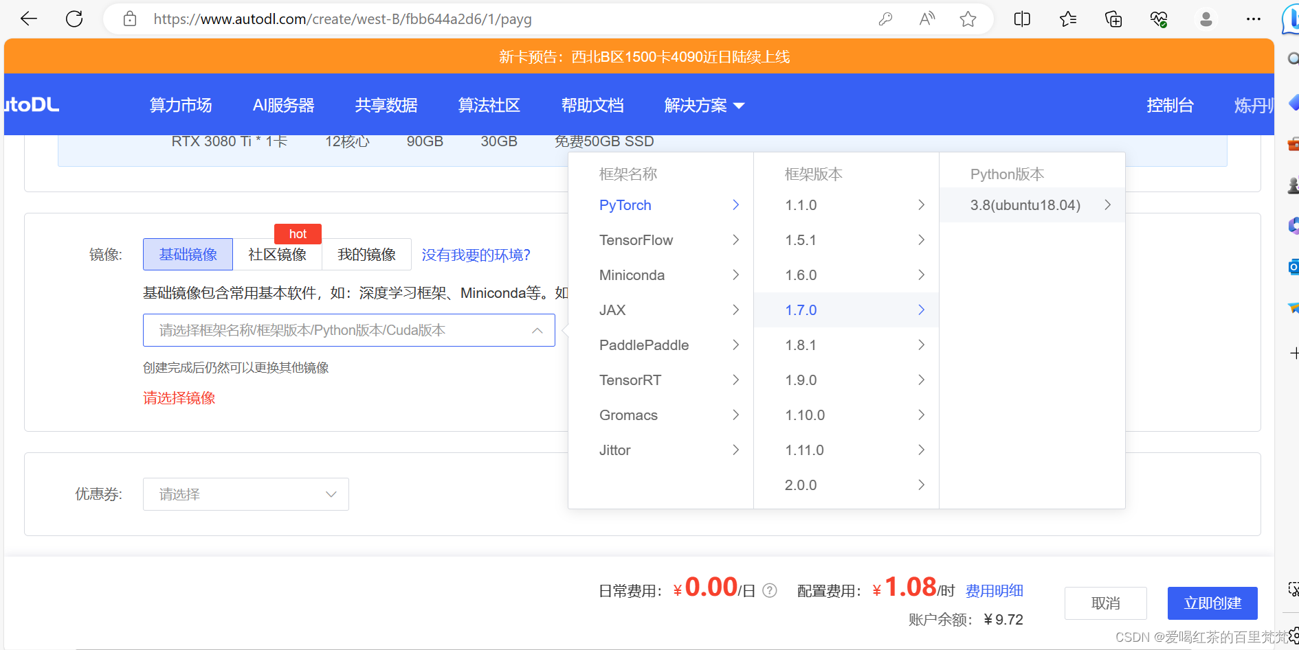Viewport: 1299px width, 650px height.
Task: Switch to the 我的镜像 tab
Action: [367, 255]
